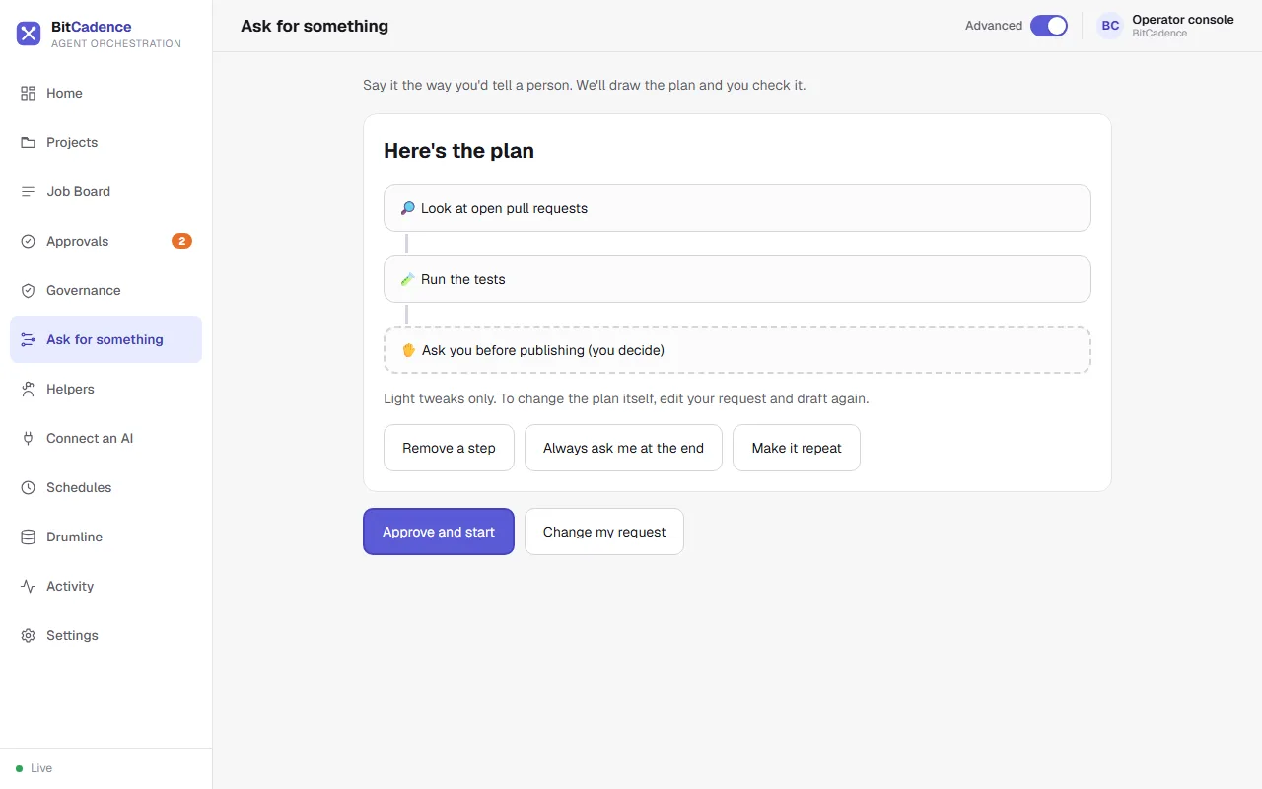Click the Helpers person icon

pyautogui.click(x=28, y=389)
